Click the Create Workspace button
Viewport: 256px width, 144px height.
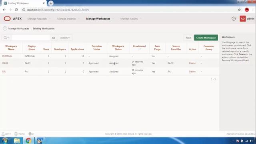tap(206, 38)
